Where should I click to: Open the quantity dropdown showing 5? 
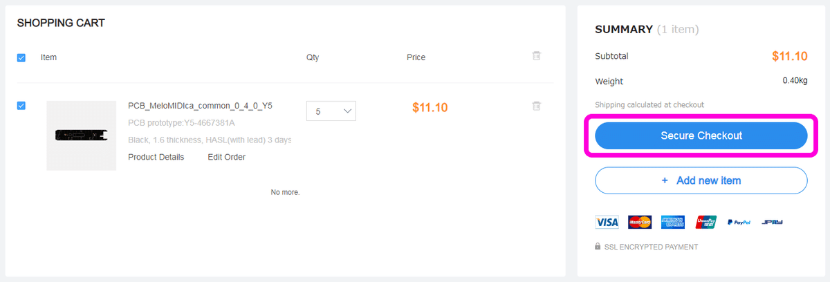click(331, 111)
